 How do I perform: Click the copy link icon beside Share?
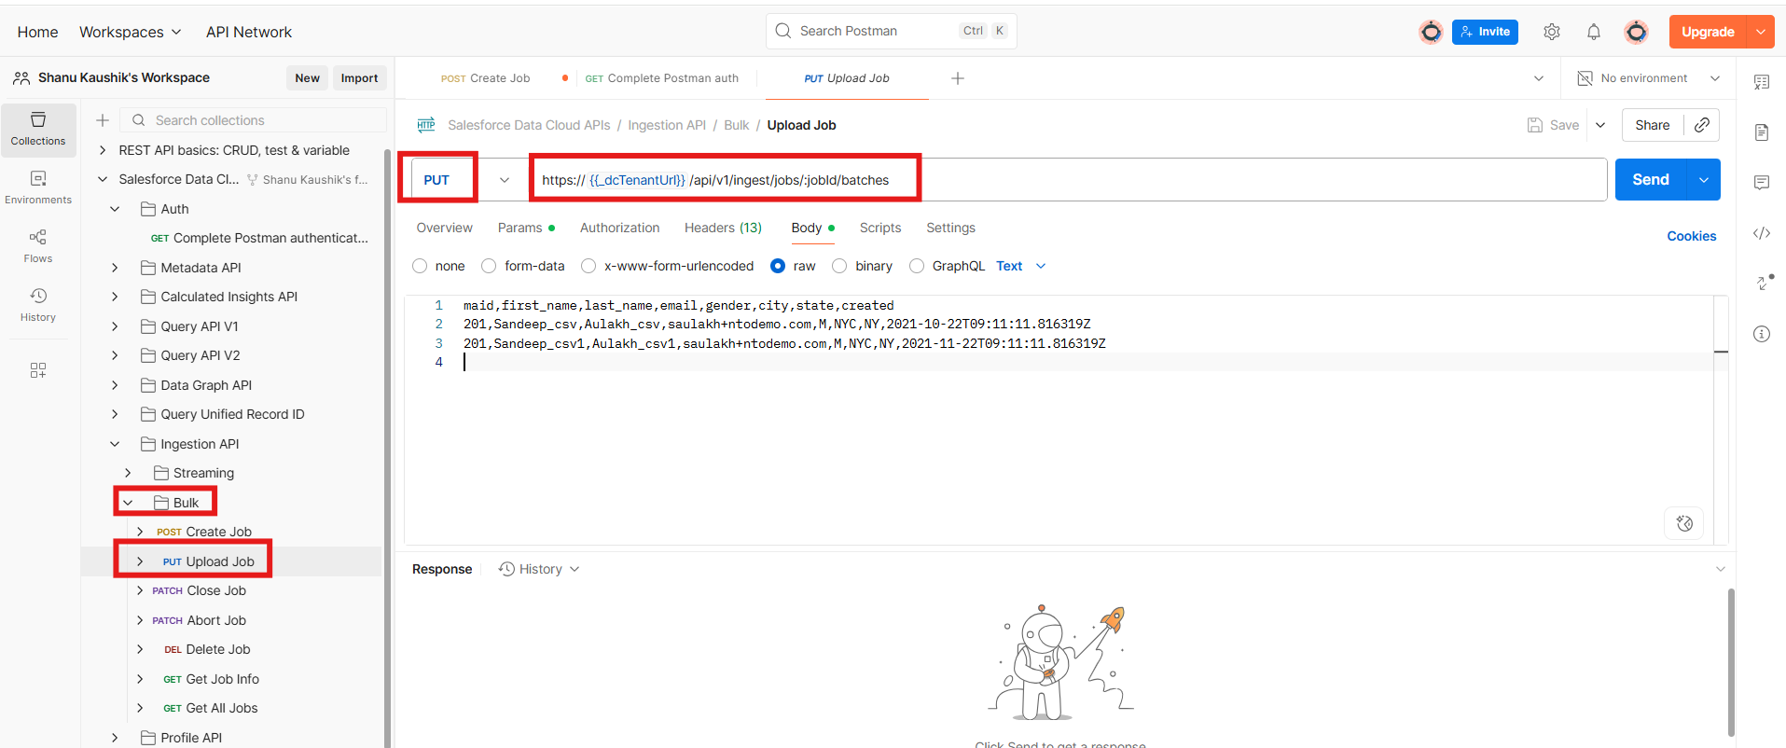(1701, 125)
